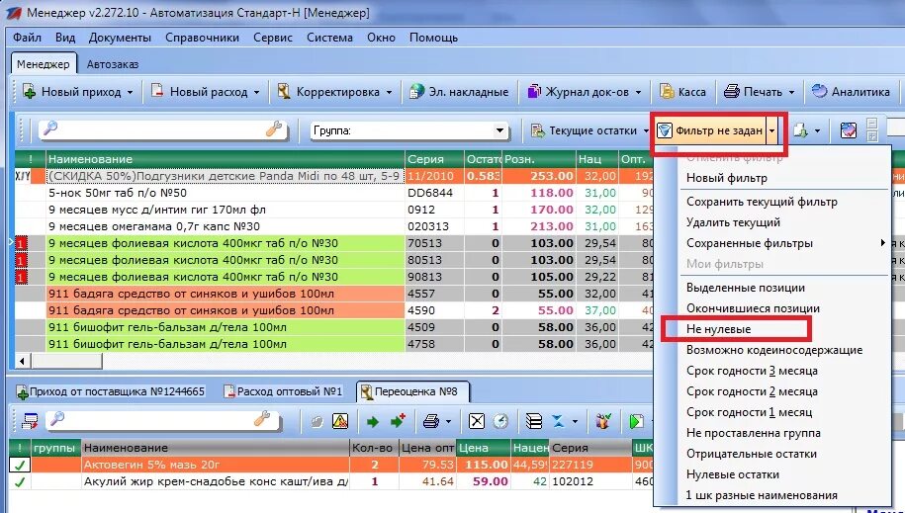Viewport: 905px width, 513px height.
Task: Click the warning triangle icon in Переоценка toolbar
Action: tap(340, 421)
